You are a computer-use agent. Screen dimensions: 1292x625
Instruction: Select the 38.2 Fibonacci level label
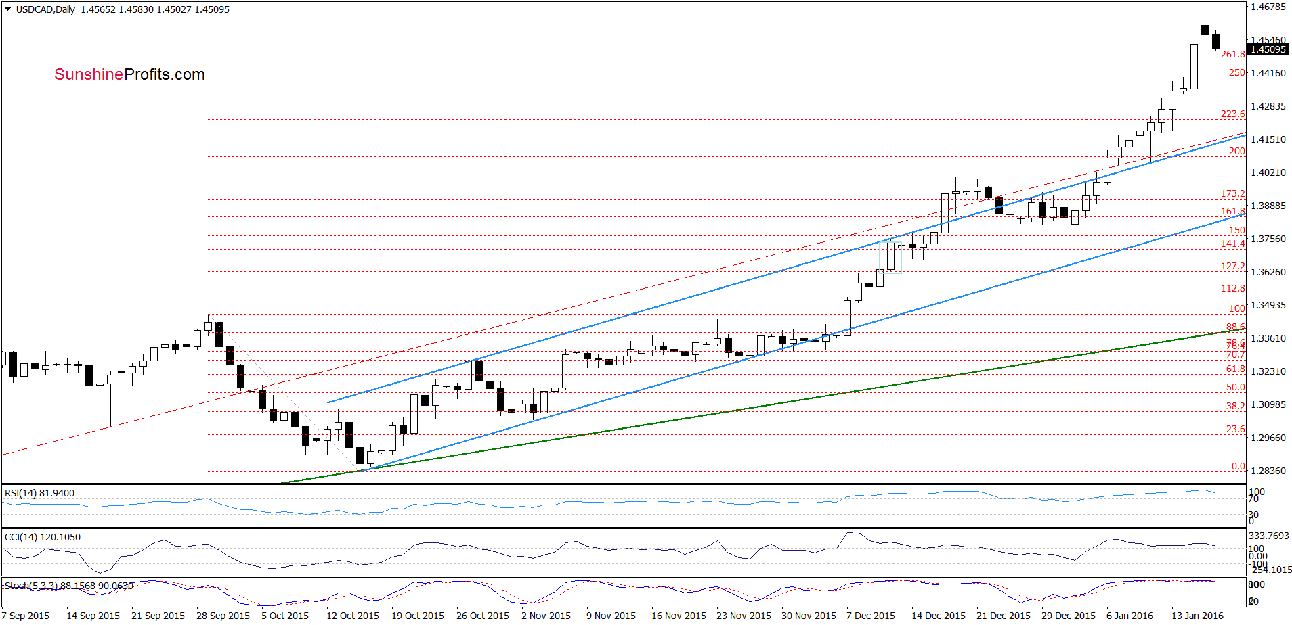[x=1235, y=406]
